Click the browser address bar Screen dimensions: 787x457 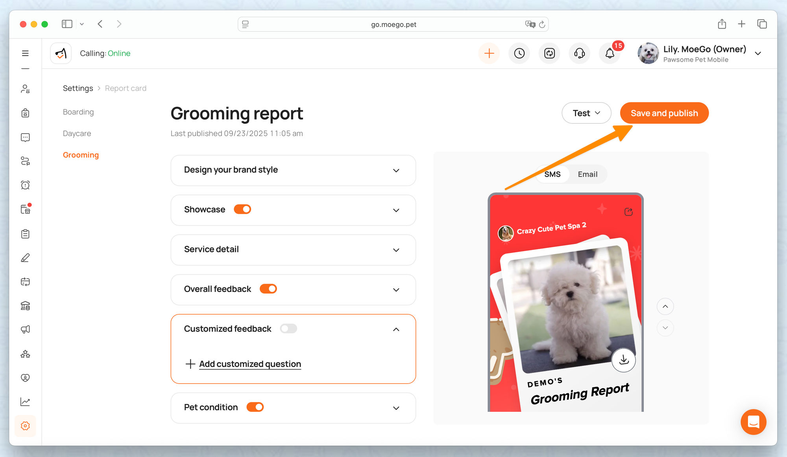(393, 24)
